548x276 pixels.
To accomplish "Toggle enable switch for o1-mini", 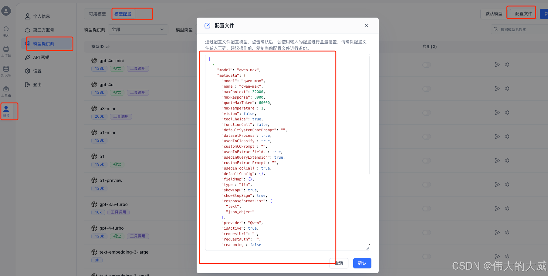I will click(427, 137).
